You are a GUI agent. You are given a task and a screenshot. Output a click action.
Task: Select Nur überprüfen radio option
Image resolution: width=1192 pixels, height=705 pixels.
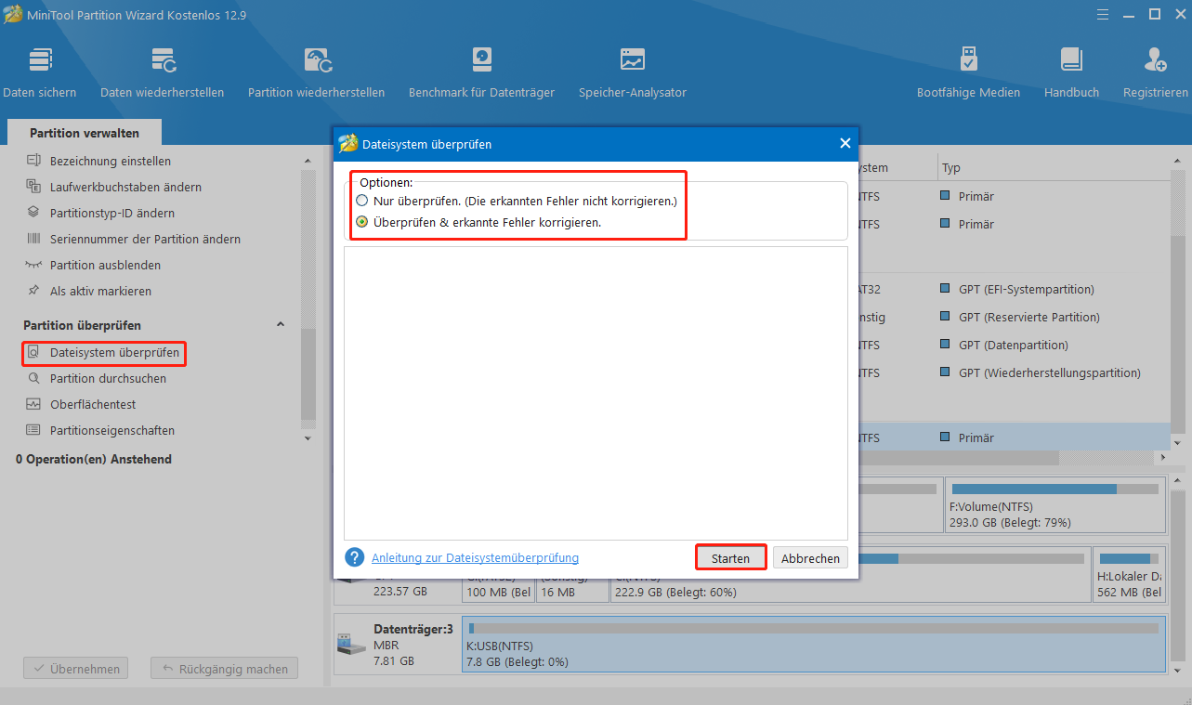tap(362, 201)
